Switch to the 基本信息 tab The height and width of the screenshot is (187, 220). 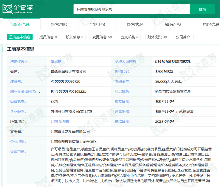pyautogui.click(x=21, y=24)
